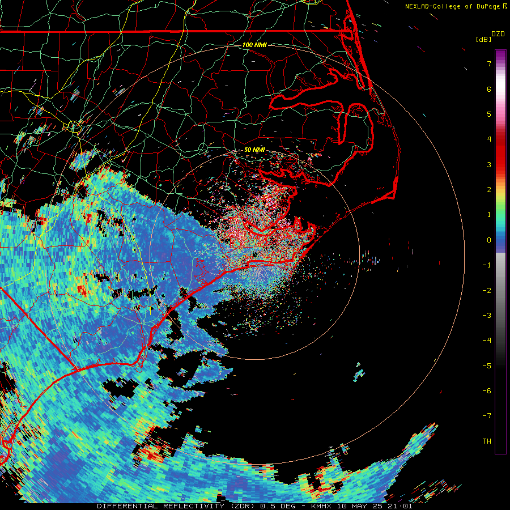This screenshot has height=510, width=510.
Task: Click the 0 value on the color scale
Action: 489,240
